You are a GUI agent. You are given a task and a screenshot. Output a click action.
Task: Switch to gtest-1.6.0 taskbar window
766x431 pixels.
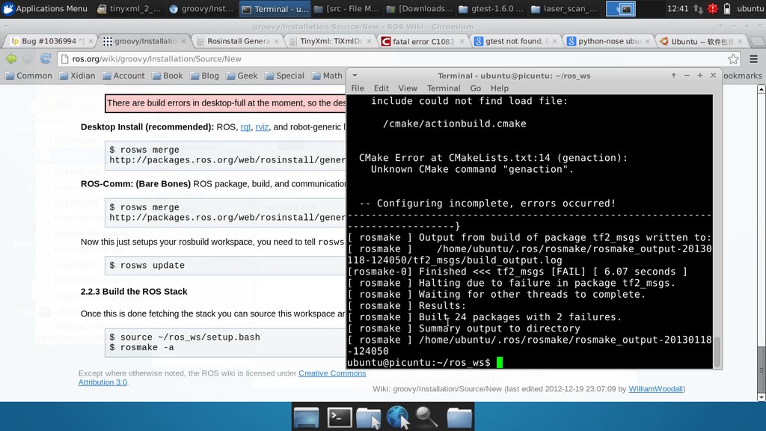click(x=491, y=9)
